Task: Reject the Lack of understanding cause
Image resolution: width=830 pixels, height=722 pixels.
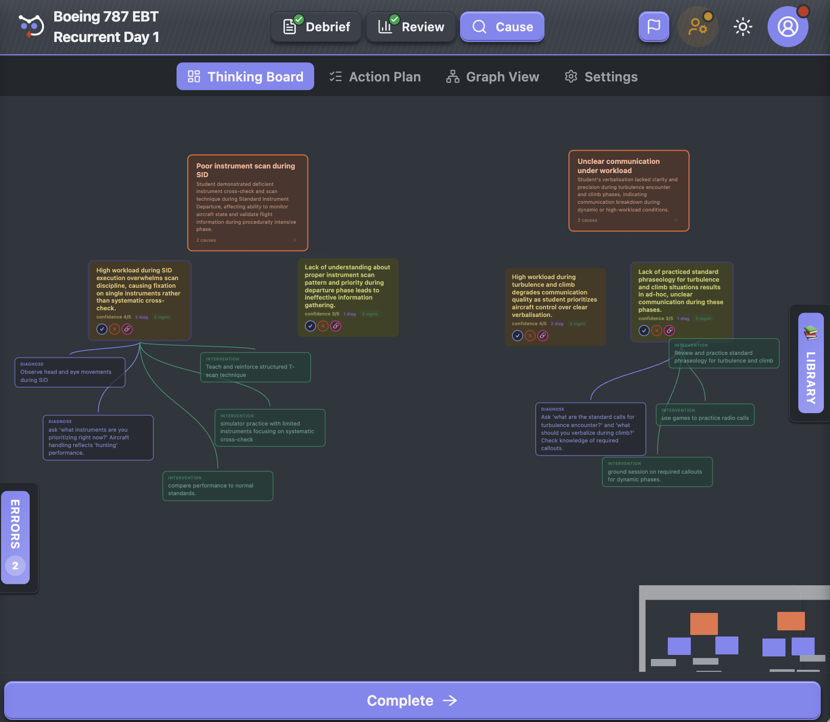Action: [323, 326]
